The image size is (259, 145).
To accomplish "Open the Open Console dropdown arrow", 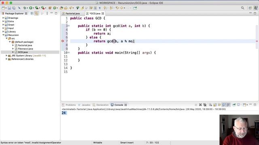I will [x=247, y=105].
